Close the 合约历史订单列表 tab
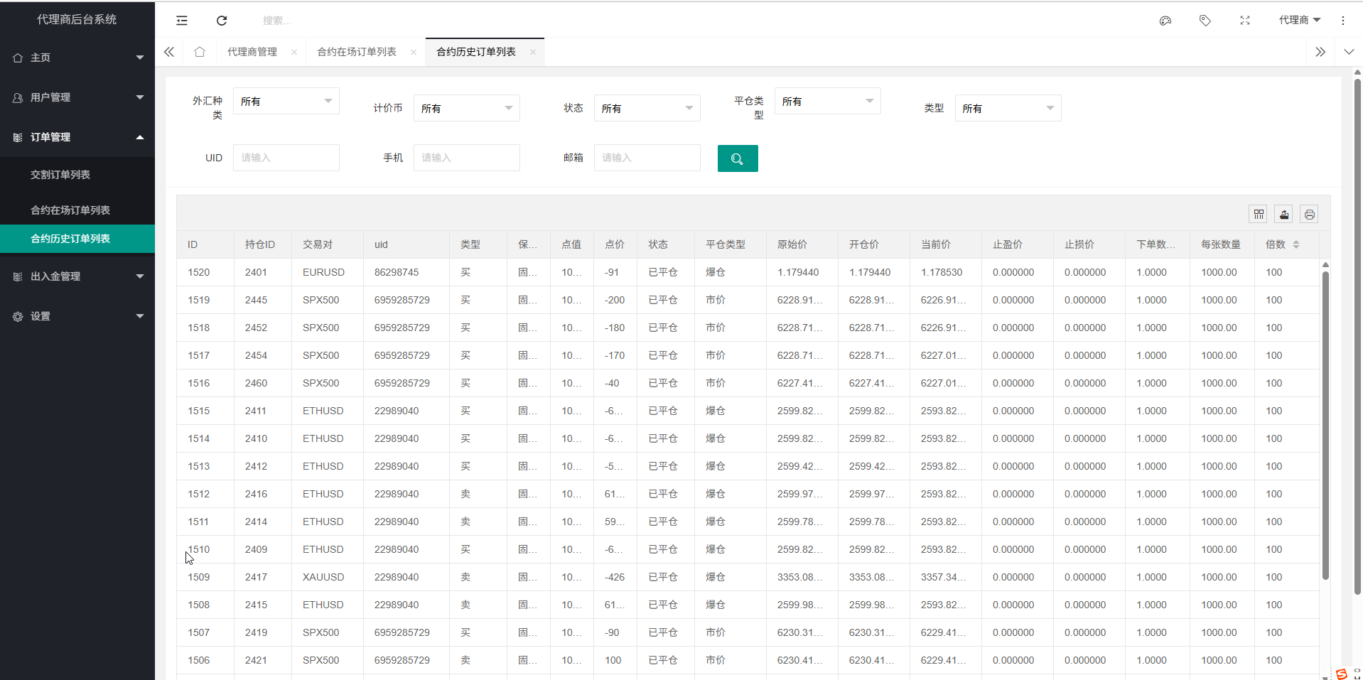 (x=533, y=53)
